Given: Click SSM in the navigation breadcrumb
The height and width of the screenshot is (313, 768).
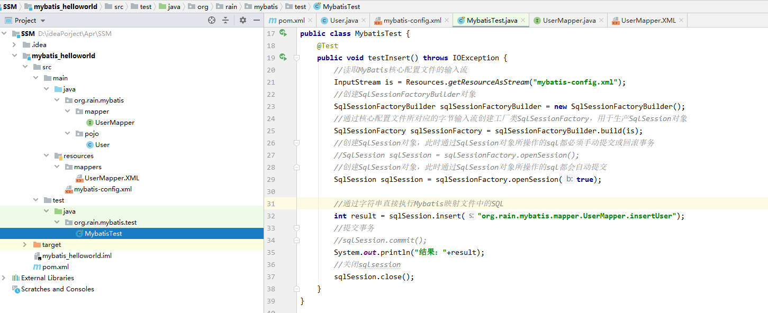Looking at the screenshot, I should tap(10, 6).
